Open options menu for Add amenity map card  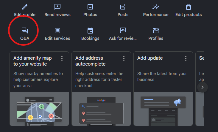pos(62,58)
